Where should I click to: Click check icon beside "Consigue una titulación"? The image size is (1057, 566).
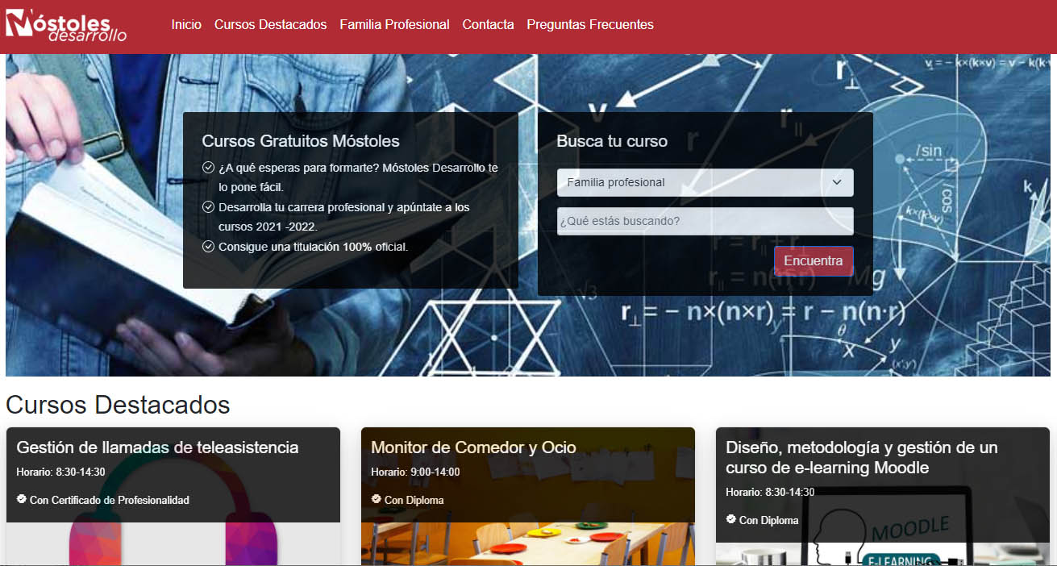click(x=208, y=247)
